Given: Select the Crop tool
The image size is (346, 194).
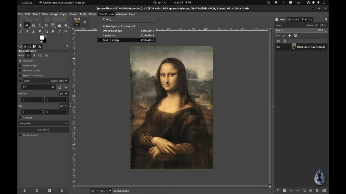Looking at the screenshot, I should click(x=46, y=25).
